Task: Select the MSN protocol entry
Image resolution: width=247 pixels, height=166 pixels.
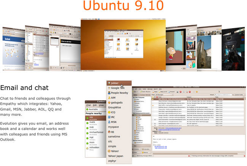Action: pyautogui.click(x=114, y=122)
